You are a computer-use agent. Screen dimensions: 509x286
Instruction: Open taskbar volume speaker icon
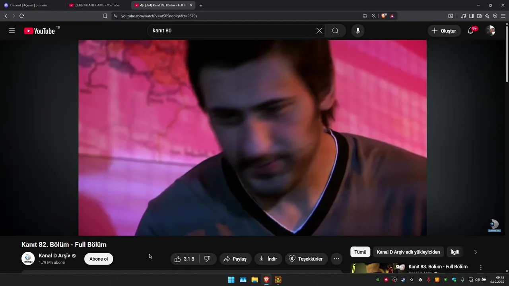pyautogui.click(x=477, y=280)
